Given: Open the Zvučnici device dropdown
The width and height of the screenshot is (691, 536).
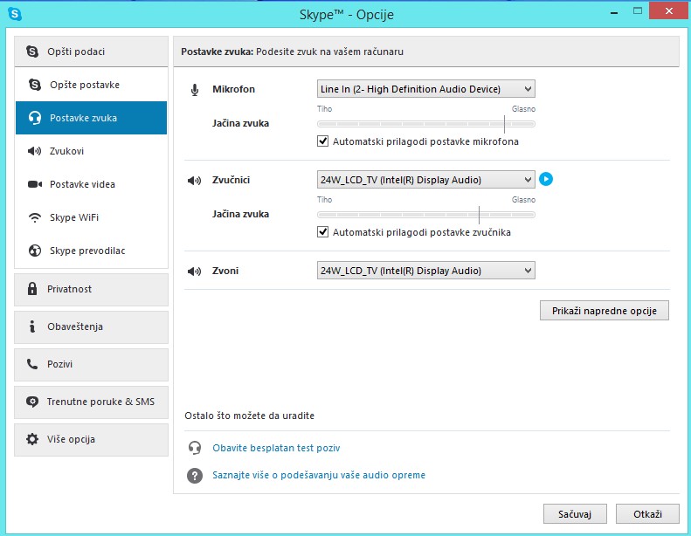Looking at the screenshot, I should [425, 180].
